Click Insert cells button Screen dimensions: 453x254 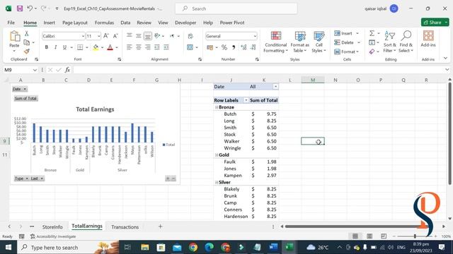343,33
